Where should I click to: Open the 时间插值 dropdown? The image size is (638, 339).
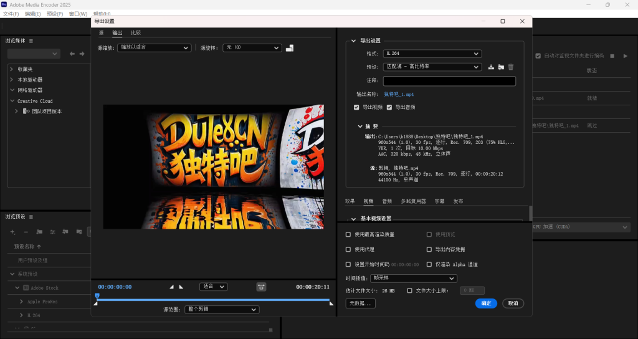[413, 278]
